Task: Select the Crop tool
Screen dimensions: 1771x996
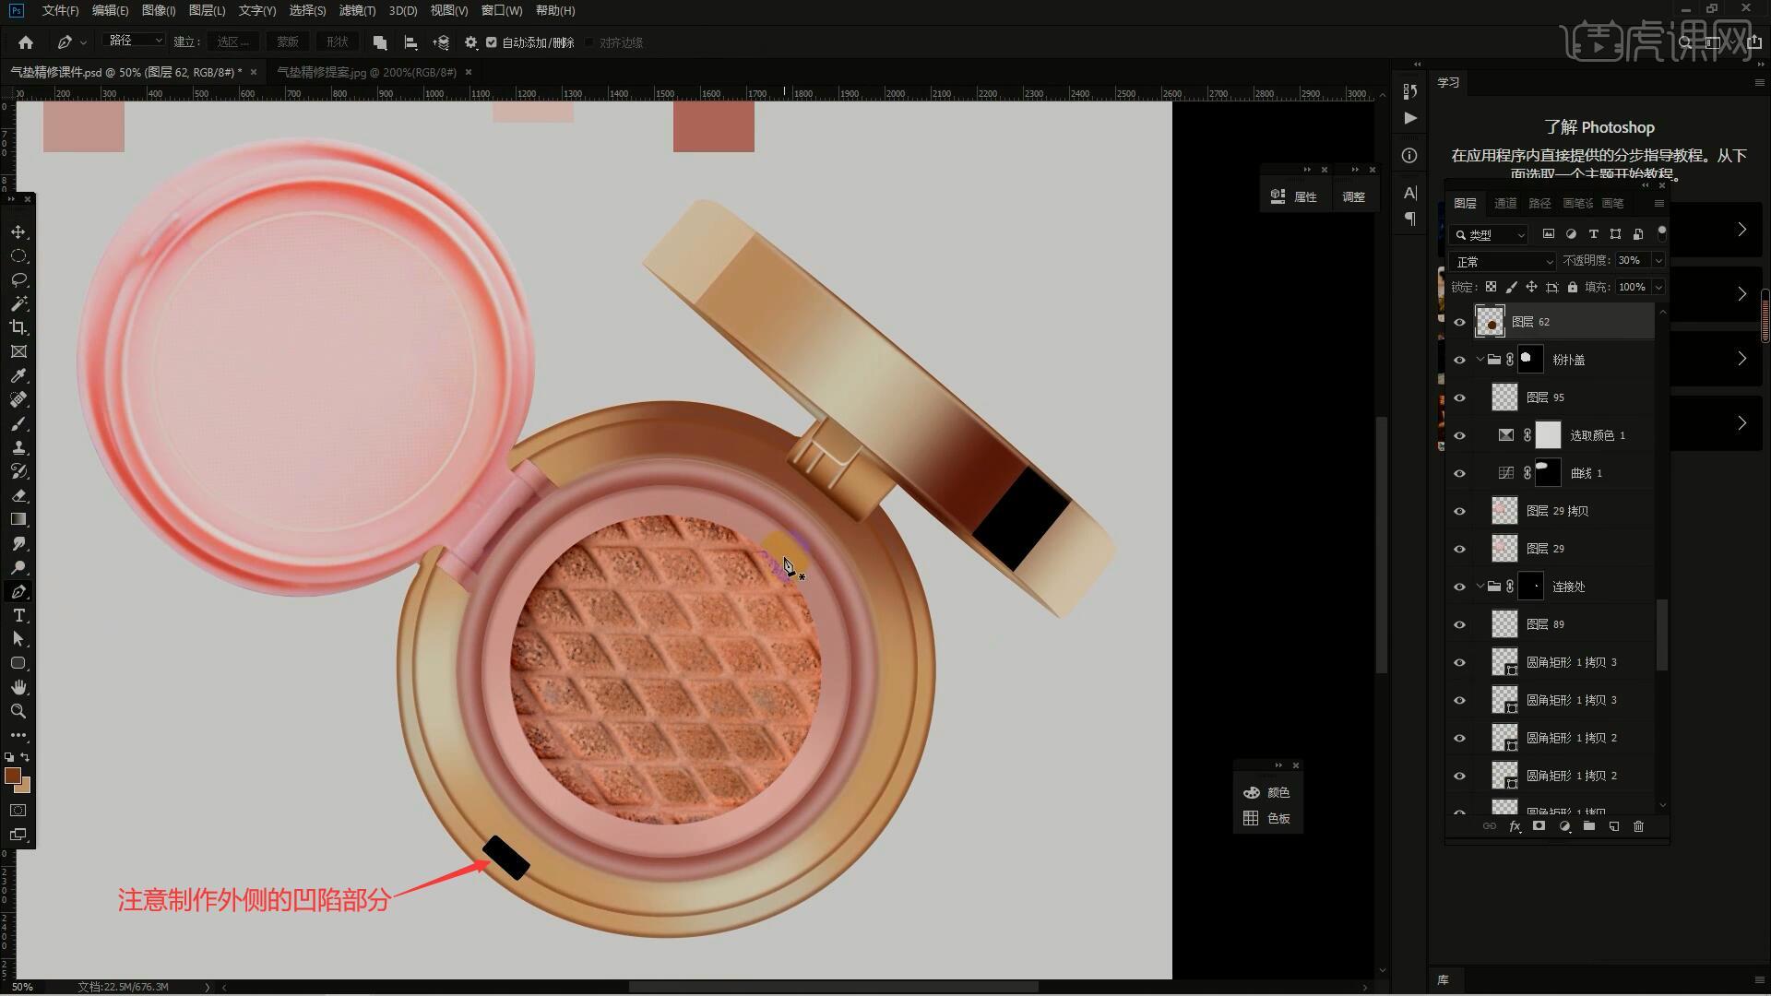Action: pos(18,327)
